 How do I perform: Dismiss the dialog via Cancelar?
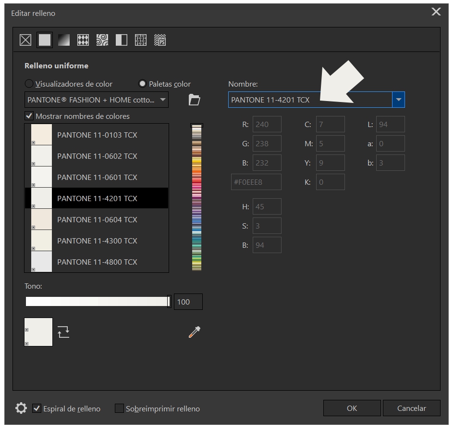pos(412,408)
